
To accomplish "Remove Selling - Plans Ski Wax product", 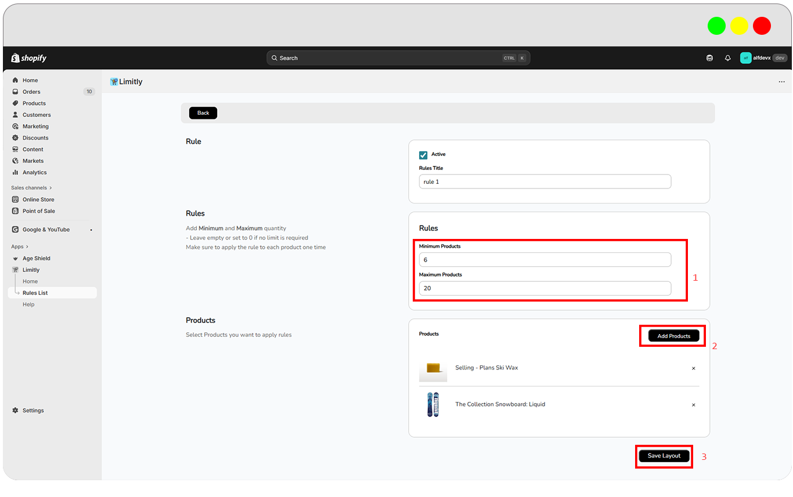I will point(693,368).
